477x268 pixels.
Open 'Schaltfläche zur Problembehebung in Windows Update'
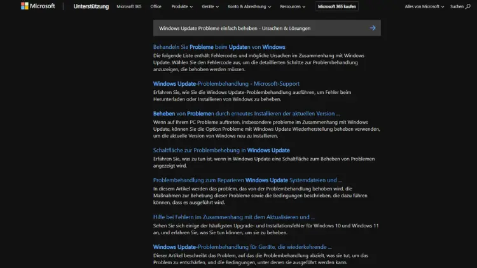[x=221, y=150]
